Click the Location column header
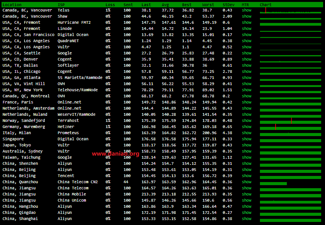 pos(12,5)
